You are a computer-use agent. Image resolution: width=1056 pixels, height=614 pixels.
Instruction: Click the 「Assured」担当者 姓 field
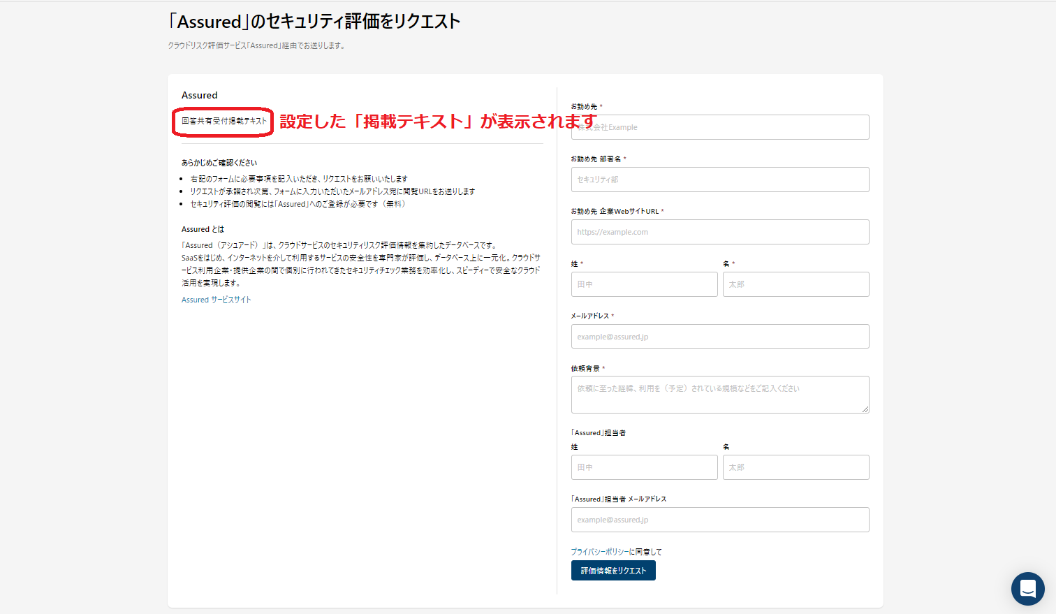644,467
